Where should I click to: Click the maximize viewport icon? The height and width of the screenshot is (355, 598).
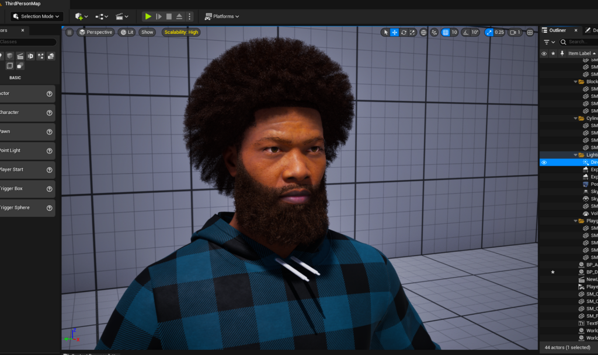[529, 32]
